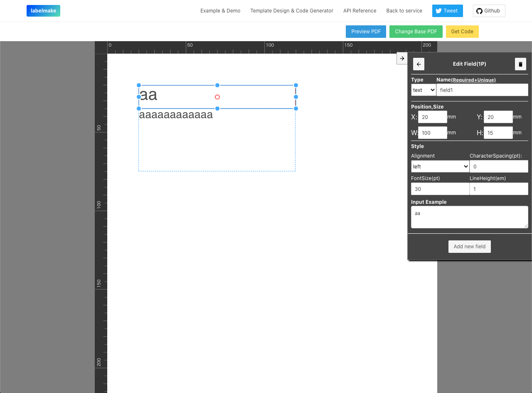Screen dimensions: 532x393
Task: Go to API Reference
Action: click(360, 10)
